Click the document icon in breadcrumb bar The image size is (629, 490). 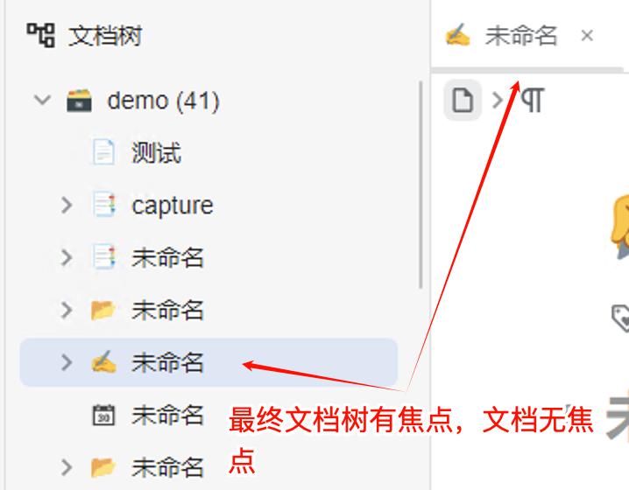(x=463, y=100)
